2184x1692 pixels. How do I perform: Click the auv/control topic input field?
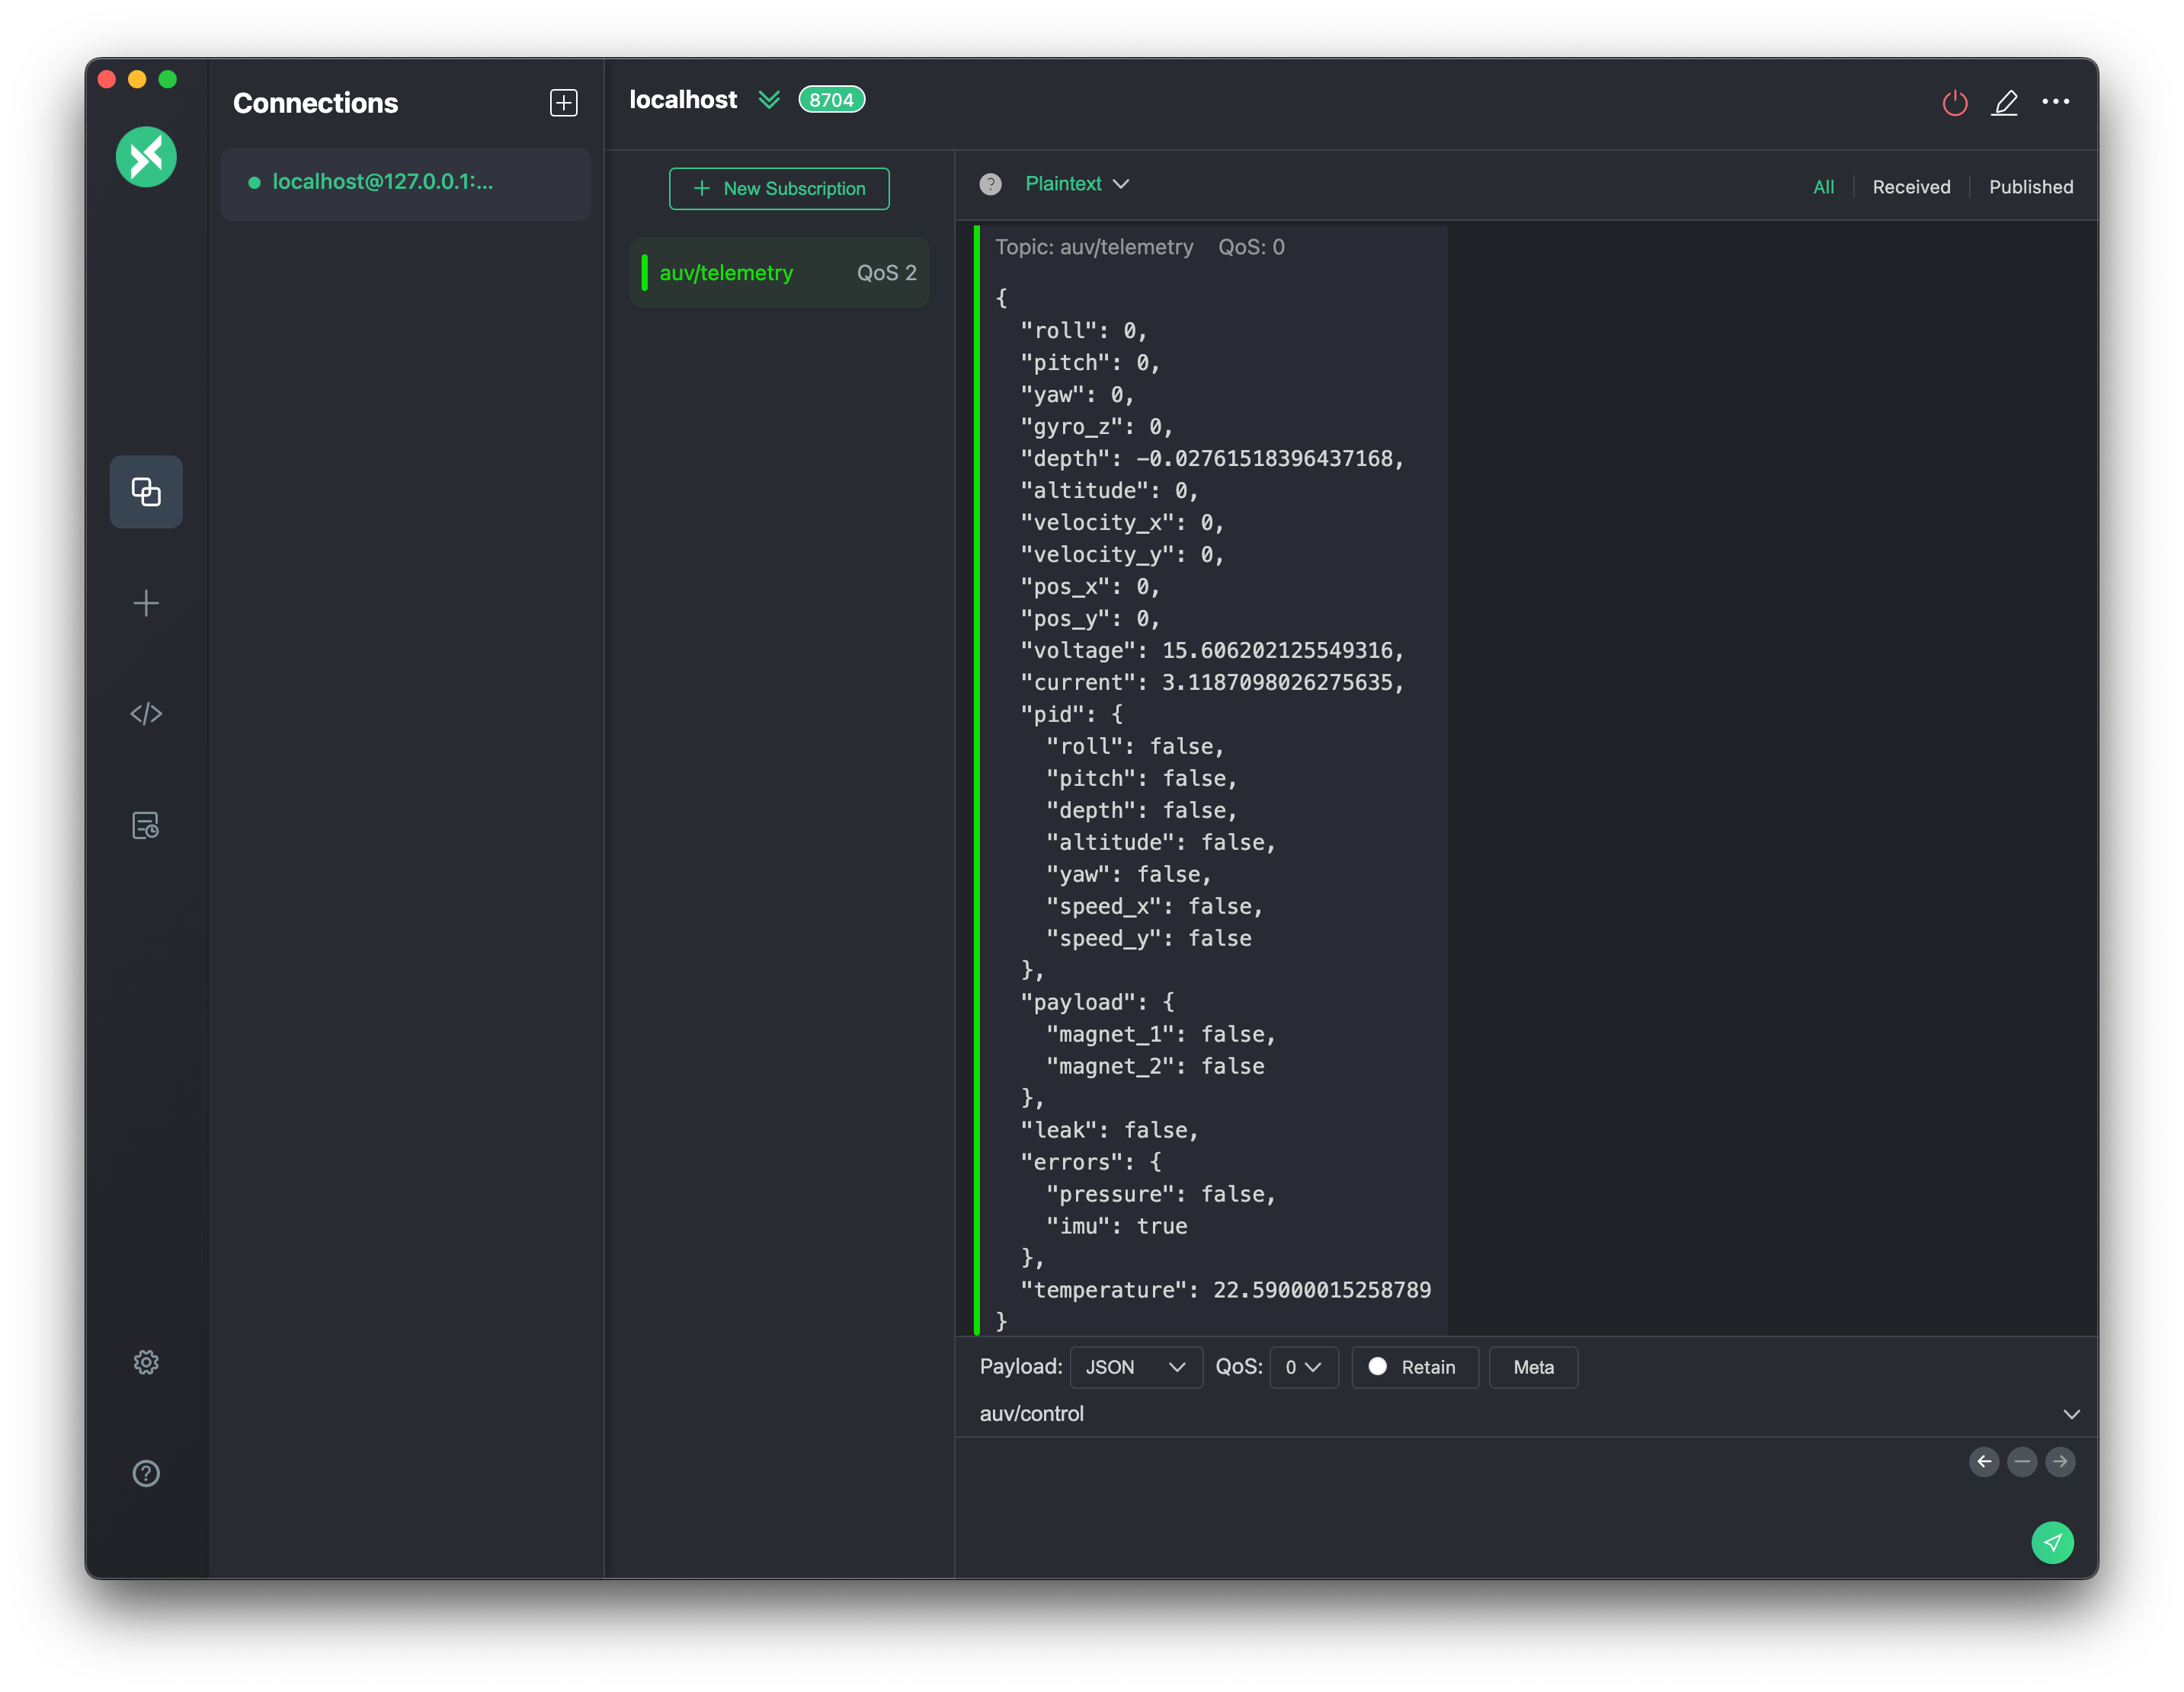pyautogui.click(x=1500, y=1413)
